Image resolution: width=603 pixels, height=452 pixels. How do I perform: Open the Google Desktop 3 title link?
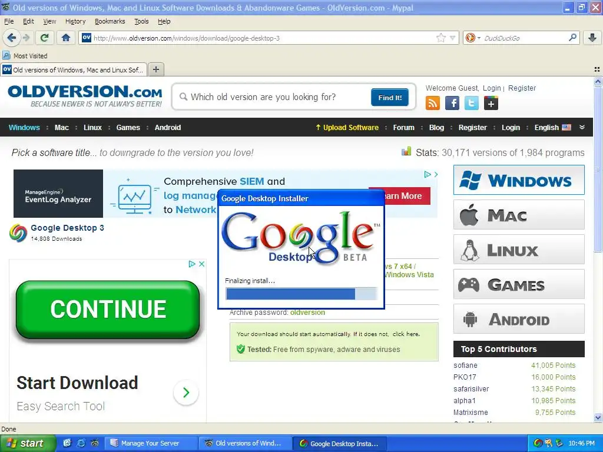[x=67, y=228]
